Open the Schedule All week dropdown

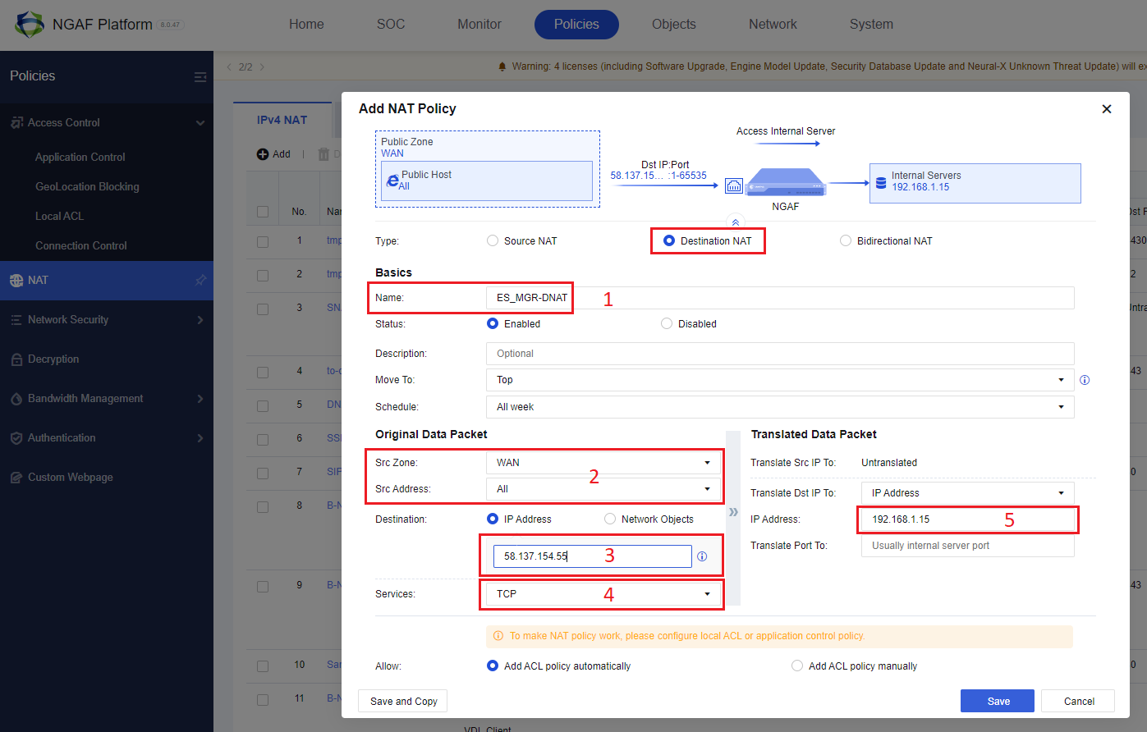pyautogui.click(x=780, y=407)
